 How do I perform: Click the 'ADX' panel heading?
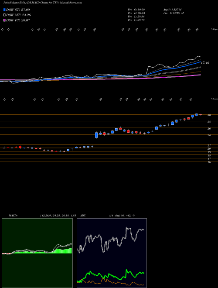[83, 216]
